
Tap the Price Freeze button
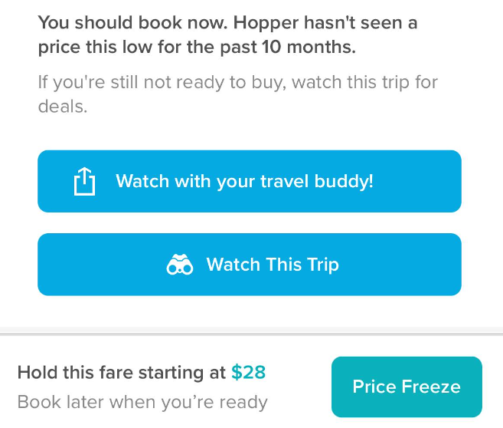407,387
